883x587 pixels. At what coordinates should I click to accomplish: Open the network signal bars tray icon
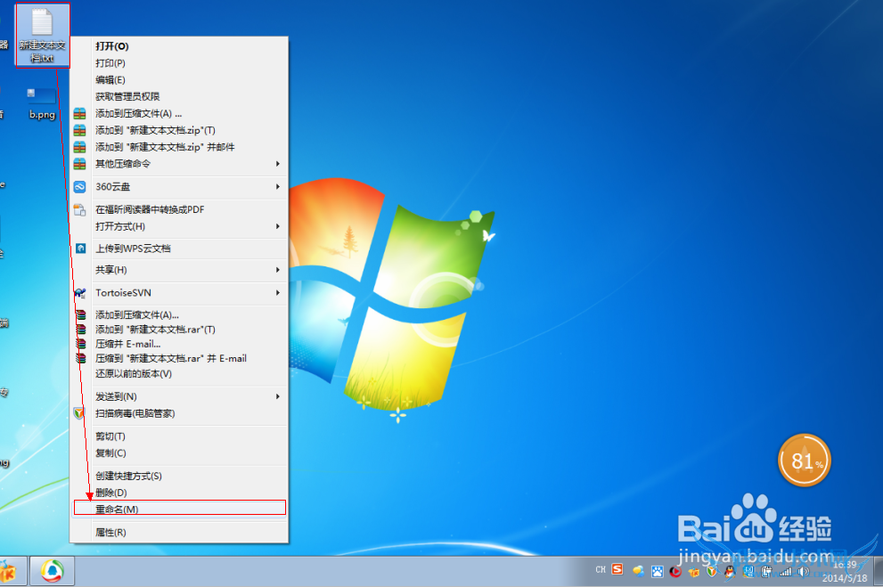[785, 572]
